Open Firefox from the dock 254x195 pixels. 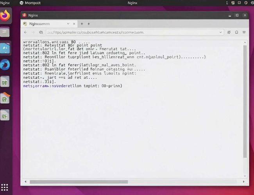coord(5,16)
